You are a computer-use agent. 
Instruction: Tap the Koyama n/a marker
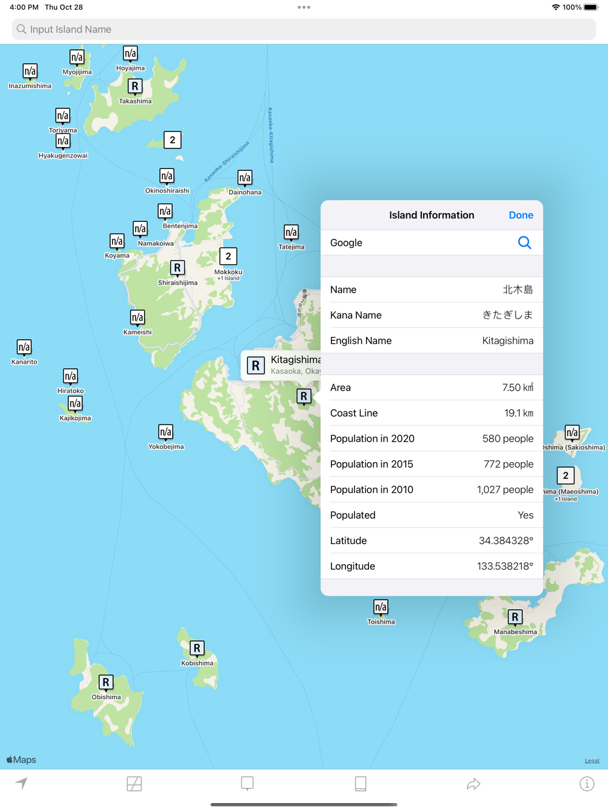click(x=117, y=241)
